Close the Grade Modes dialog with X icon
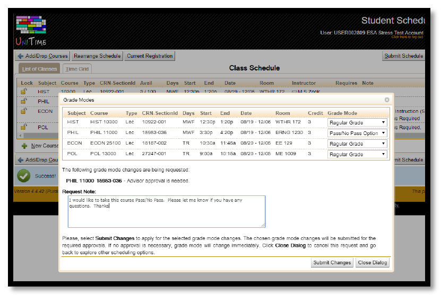Image resolution: width=441 pixels, height=295 pixels. point(387,100)
